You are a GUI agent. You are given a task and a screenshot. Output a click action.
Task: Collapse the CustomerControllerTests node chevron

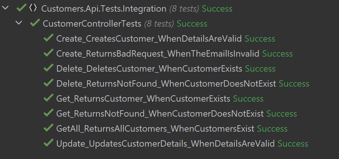coord(19,24)
